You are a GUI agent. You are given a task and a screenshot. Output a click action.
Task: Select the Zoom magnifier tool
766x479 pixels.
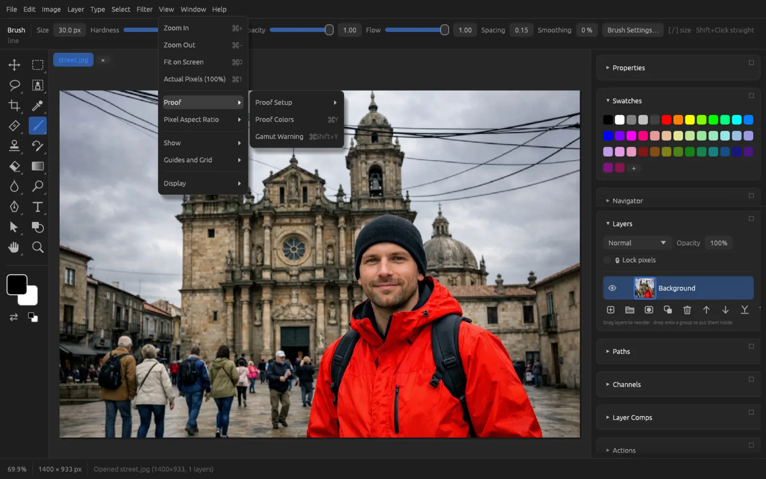(x=38, y=247)
